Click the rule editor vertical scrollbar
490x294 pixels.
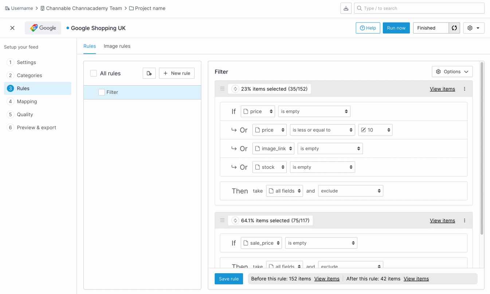click(482, 146)
